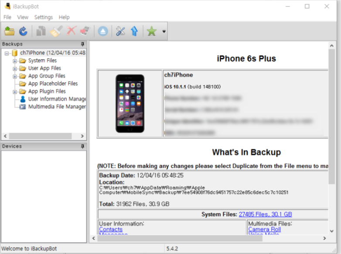Click the main pane horizontal scrollbar thumb

180,238
